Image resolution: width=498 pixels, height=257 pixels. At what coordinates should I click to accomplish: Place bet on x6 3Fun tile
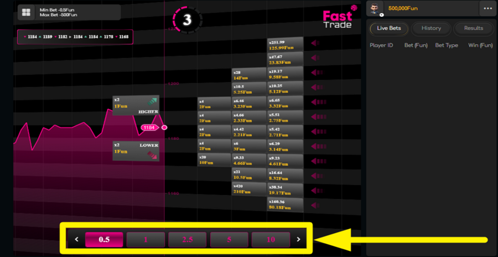[249, 146]
